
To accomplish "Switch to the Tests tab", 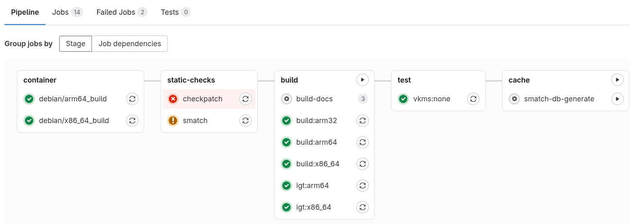I will 175,12.
